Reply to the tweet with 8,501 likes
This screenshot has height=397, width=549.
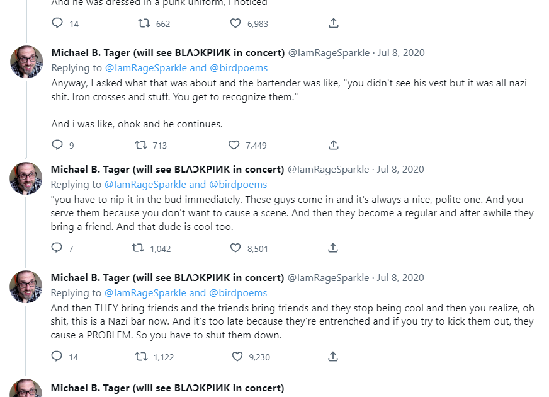point(57,248)
